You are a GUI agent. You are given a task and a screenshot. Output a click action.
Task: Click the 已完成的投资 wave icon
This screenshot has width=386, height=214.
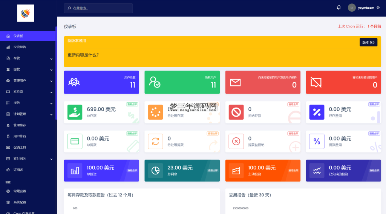(x=317, y=171)
